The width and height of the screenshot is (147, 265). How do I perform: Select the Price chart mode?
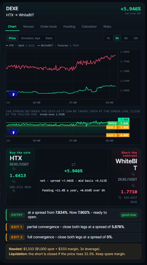(12, 38)
